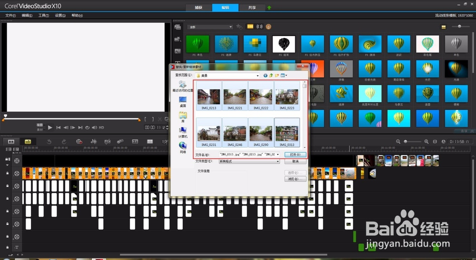Open the preview volume control

pos(94,128)
